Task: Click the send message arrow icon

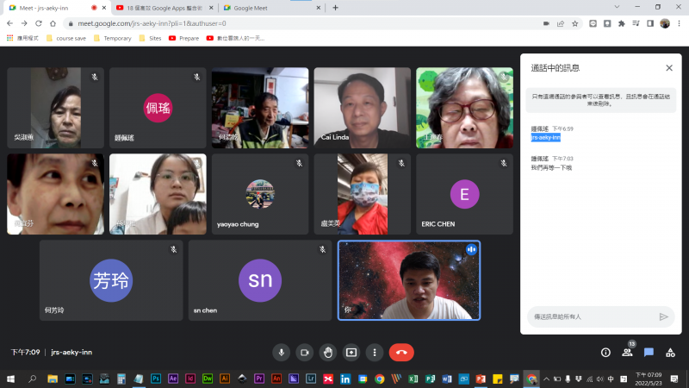Action: (x=663, y=316)
